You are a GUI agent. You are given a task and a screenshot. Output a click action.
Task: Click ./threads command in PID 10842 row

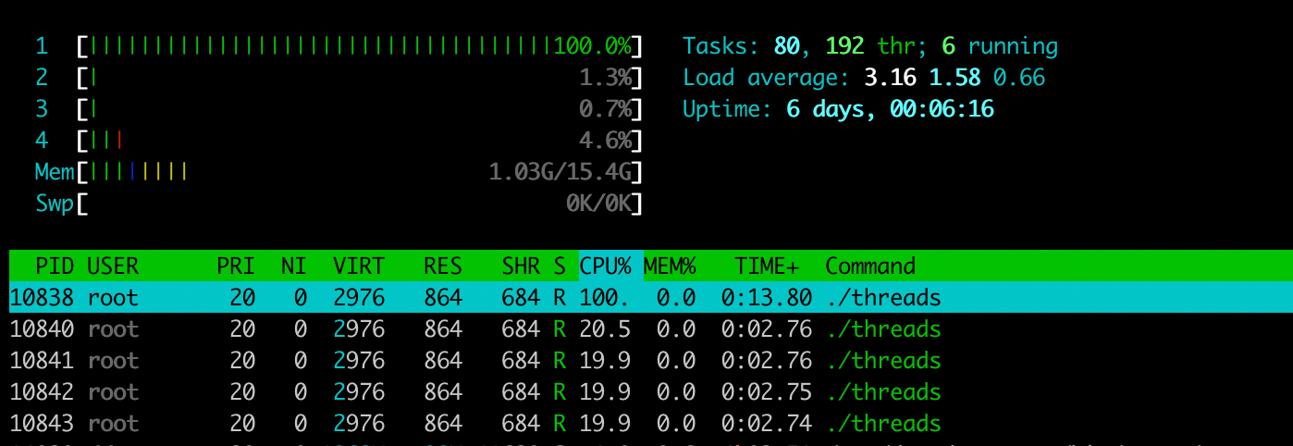(882, 392)
